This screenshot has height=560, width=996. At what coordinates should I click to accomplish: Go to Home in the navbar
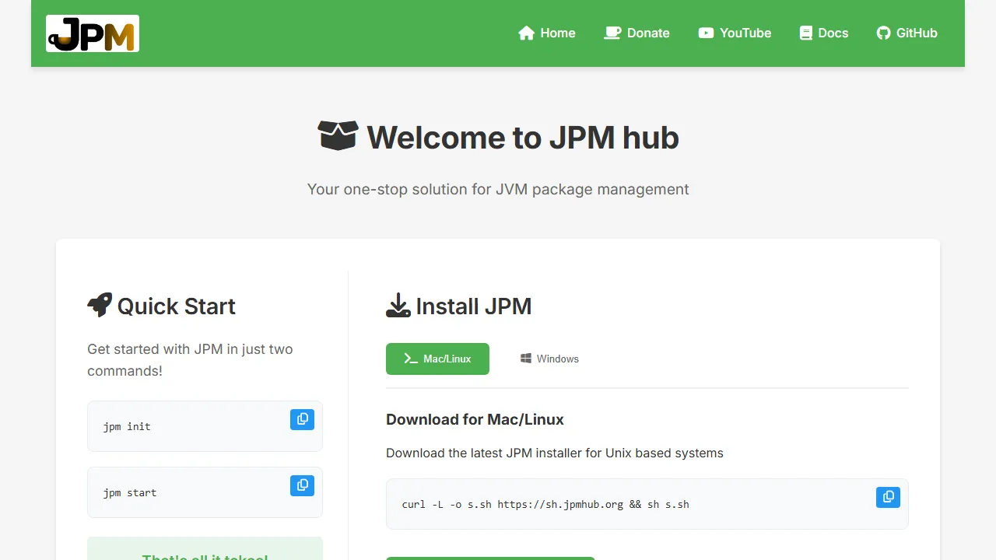point(547,33)
